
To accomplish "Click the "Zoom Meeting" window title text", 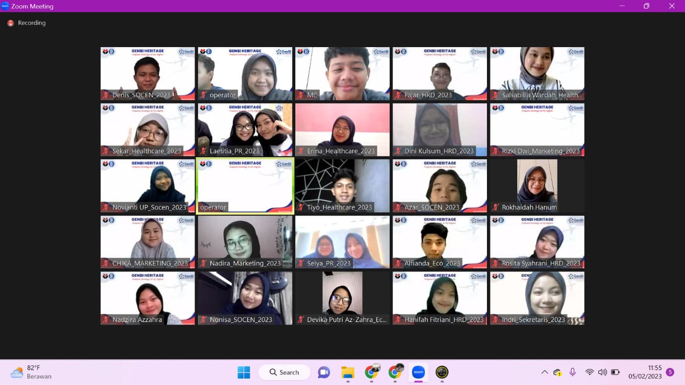I will [32, 6].
